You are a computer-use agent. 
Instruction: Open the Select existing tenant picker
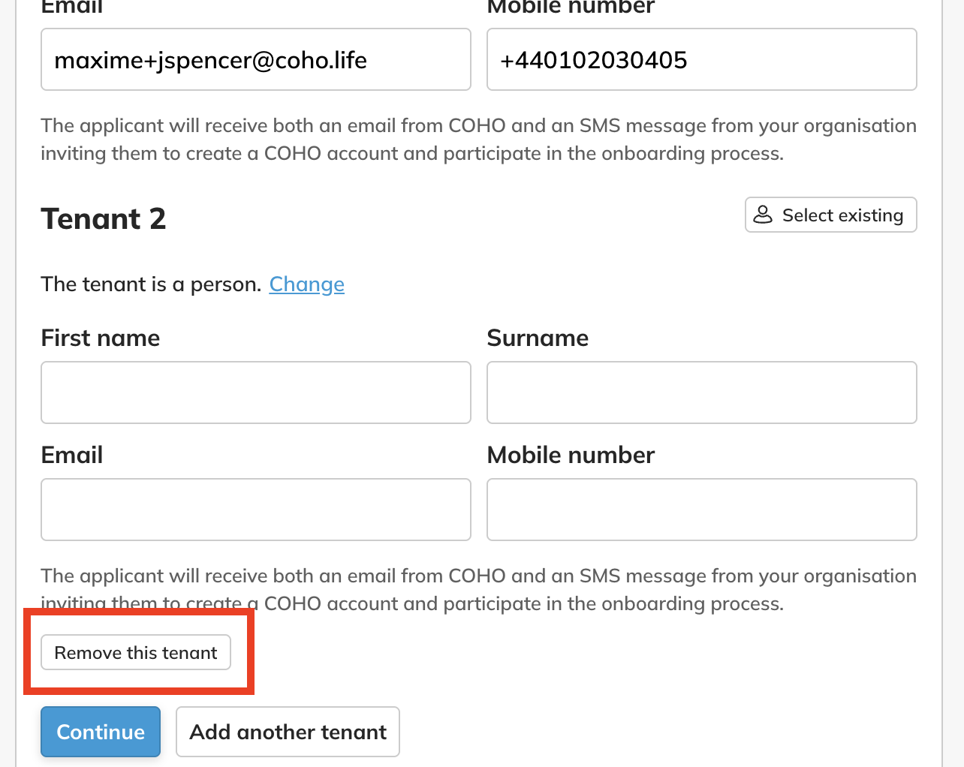point(830,215)
